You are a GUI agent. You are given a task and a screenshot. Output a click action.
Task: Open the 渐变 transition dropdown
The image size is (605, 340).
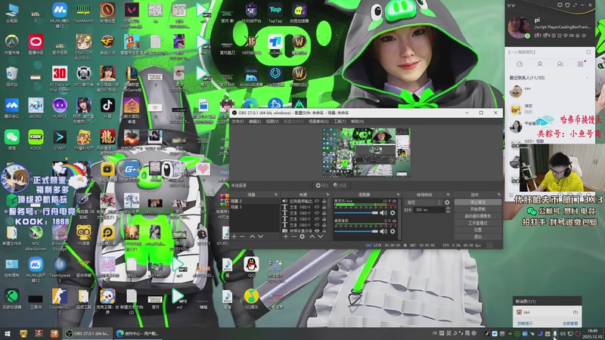(x=424, y=202)
